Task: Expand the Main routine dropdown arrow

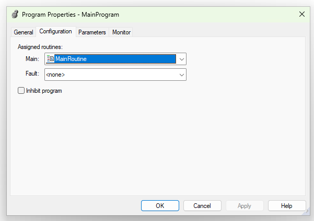Action: [x=182, y=59]
